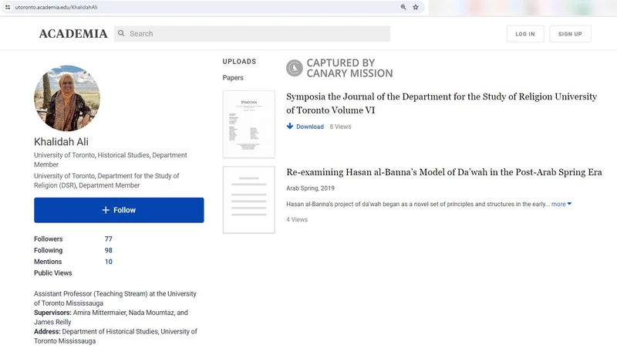View the 77 followers count
The image size is (617, 352).
pyautogui.click(x=109, y=239)
